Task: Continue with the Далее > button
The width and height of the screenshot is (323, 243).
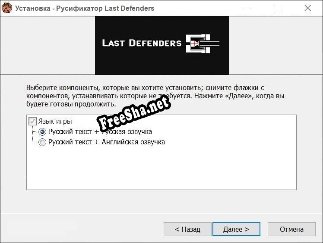Action: 236,229
